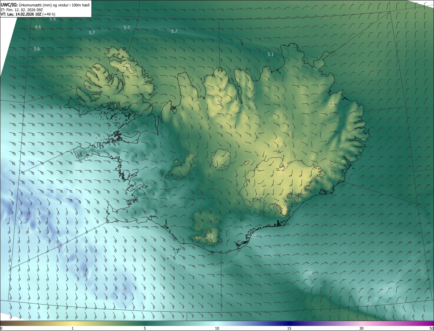
Task: Click the 1 tick on the colour scale
Action: point(73,328)
